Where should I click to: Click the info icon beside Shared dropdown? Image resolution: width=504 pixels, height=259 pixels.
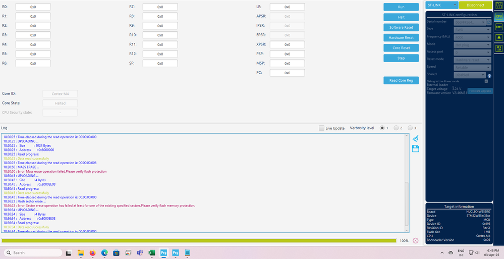(x=489, y=76)
